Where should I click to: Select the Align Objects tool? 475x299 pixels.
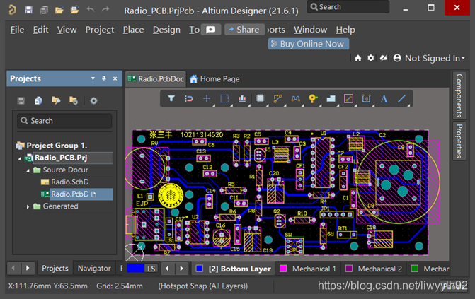coord(242,99)
